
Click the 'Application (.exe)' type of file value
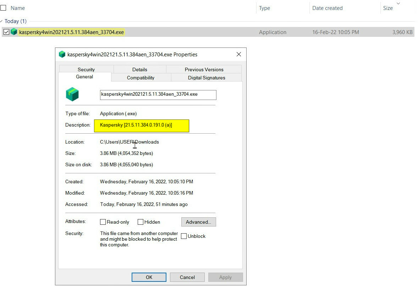click(x=119, y=113)
